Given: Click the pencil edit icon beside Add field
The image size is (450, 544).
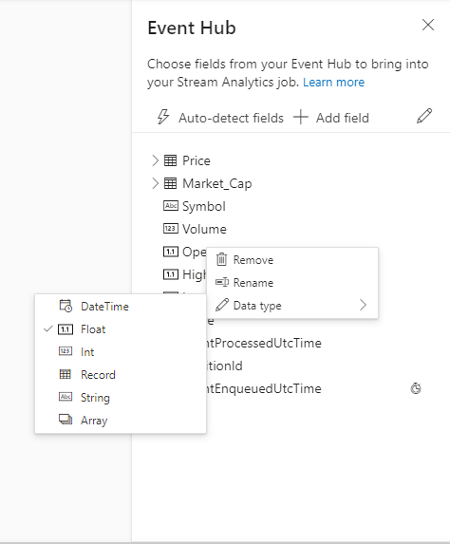Looking at the screenshot, I should point(424,116).
